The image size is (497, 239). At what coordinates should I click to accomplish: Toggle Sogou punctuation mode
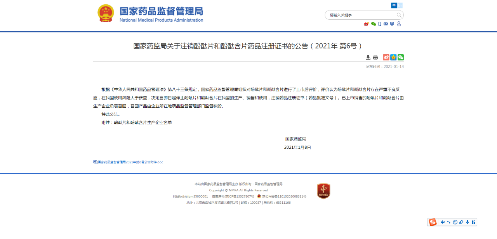[449, 222]
